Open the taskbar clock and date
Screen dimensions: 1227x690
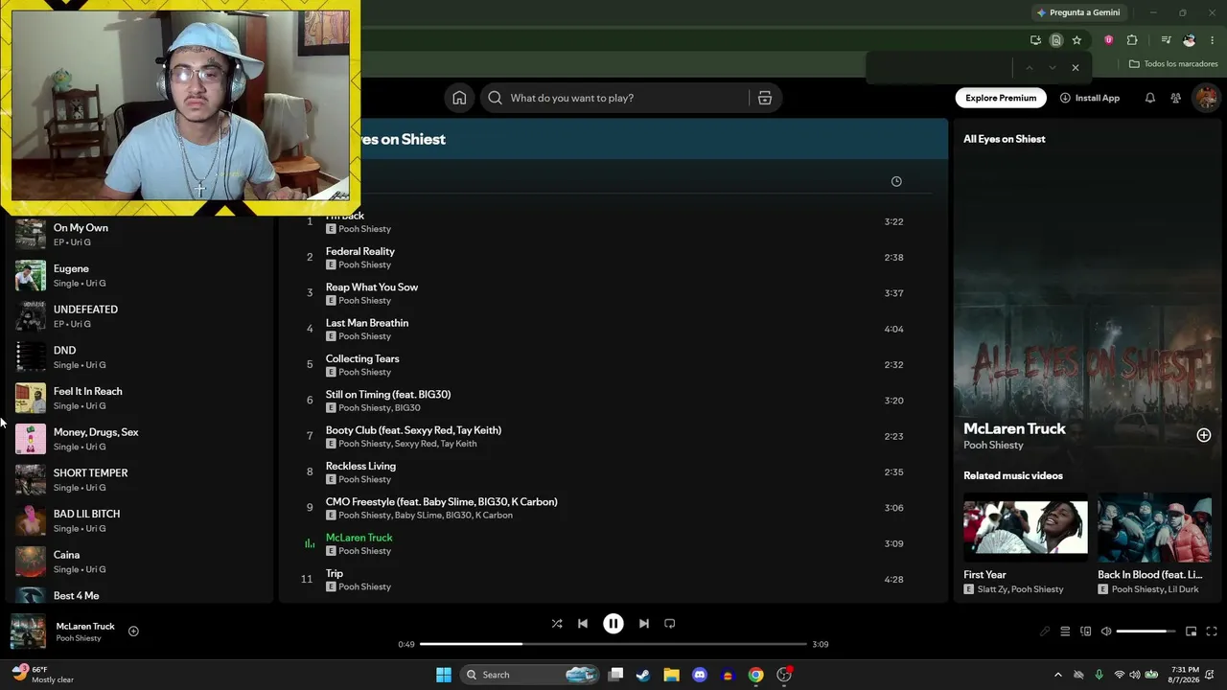coord(1186,675)
